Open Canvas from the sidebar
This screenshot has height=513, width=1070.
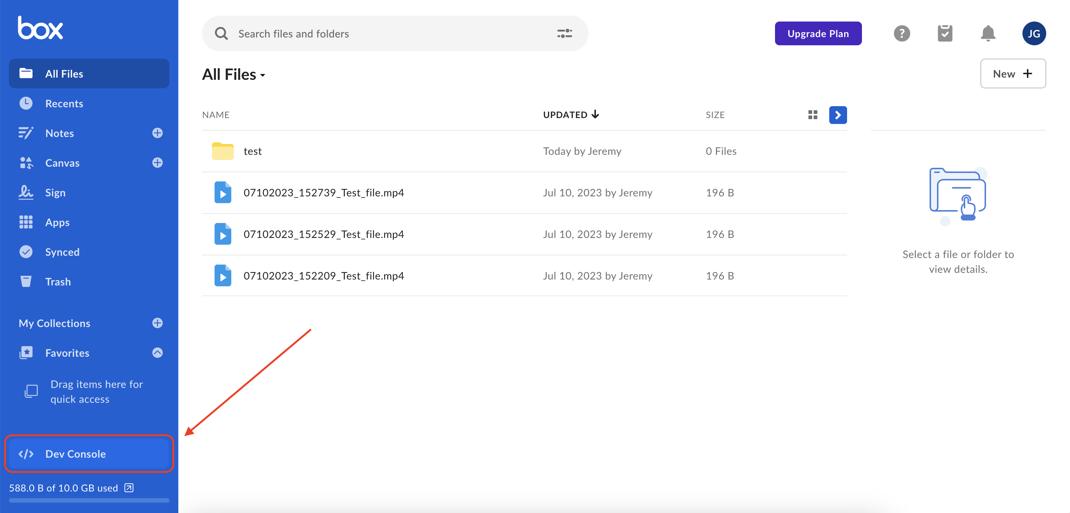(x=62, y=163)
